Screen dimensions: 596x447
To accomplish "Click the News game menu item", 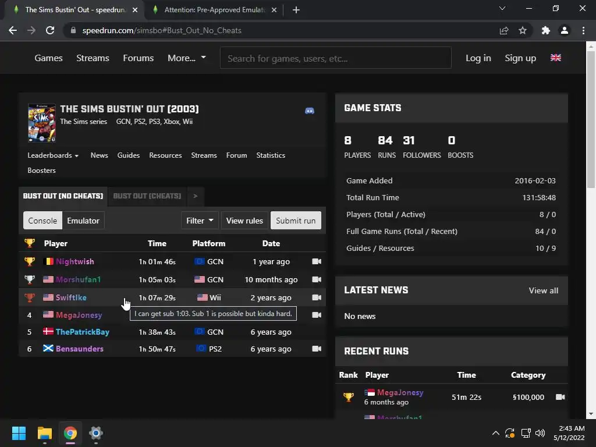I will point(99,155).
